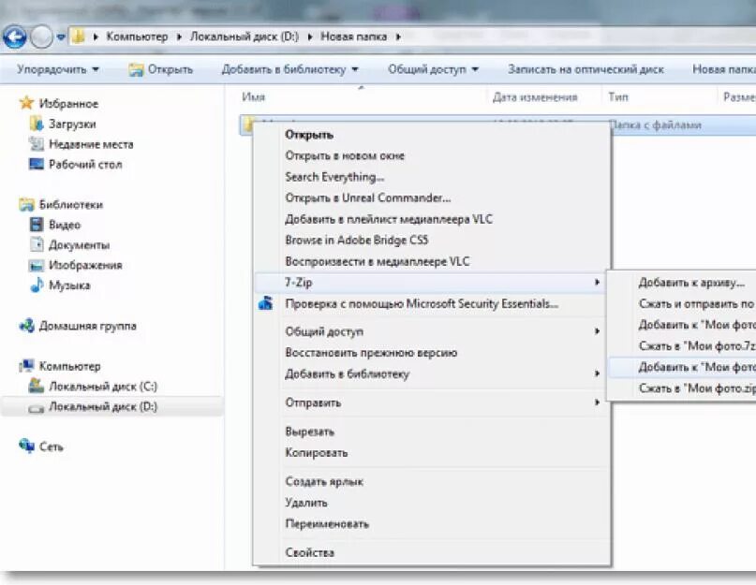756x585 pixels.
Task: Expand Общий доступ context menu submenu
Action: click(431, 331)
